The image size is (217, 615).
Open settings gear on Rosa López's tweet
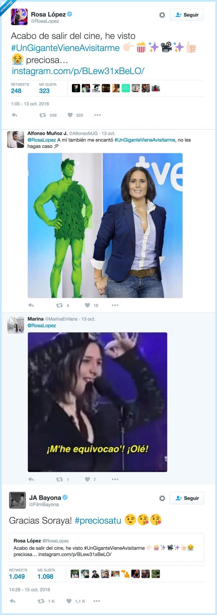click(162, 15)
